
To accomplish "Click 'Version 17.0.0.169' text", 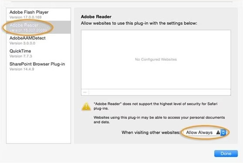I will (25, 17).
